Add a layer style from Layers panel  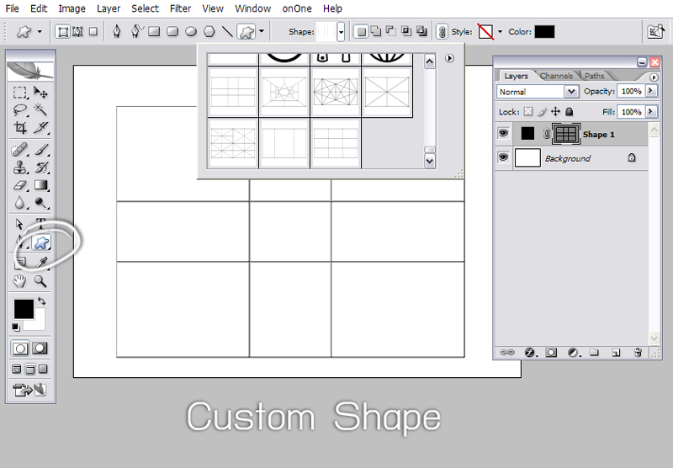pos(530,353)
